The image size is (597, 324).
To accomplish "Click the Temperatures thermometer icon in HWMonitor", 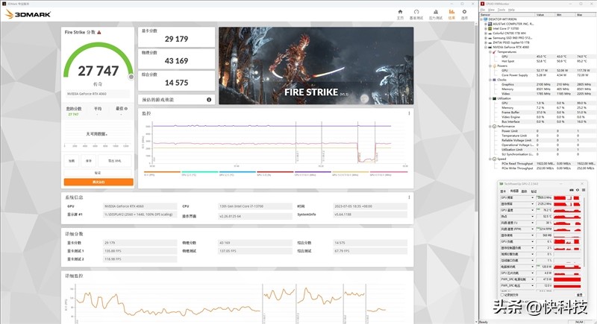I will click(x=495, y=51).
